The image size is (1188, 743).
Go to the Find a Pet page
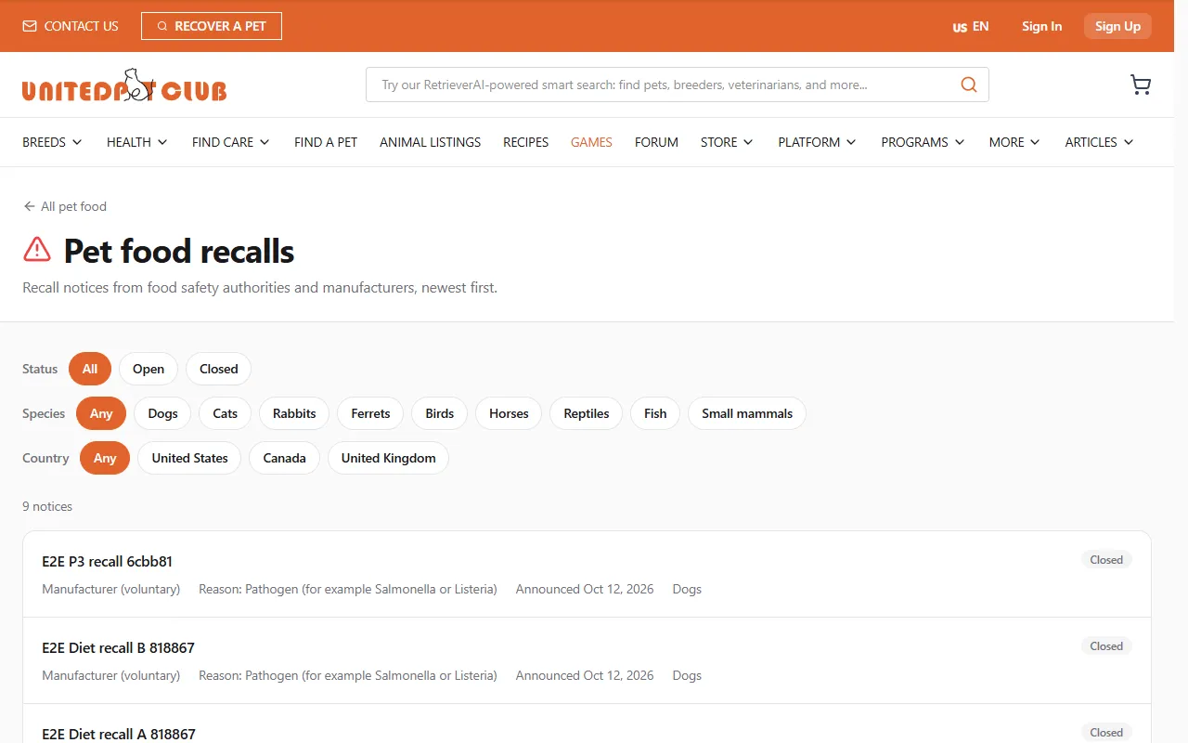(x=326, y=142)
